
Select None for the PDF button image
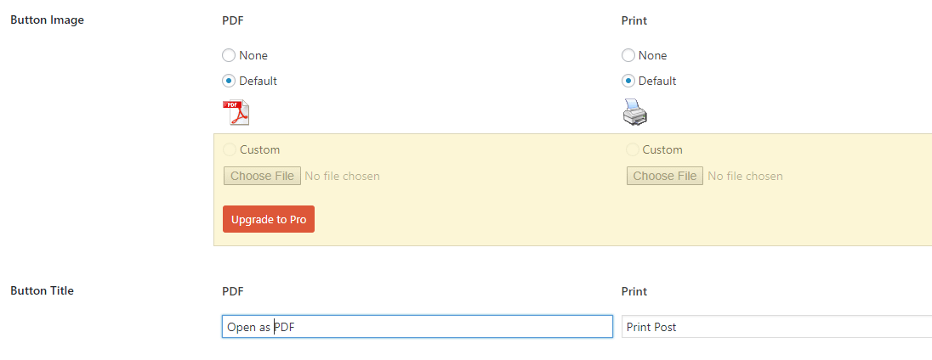pyautogui.click(x=229, y=55)
